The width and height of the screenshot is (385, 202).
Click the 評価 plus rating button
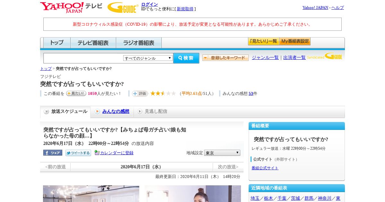(140, 94)
